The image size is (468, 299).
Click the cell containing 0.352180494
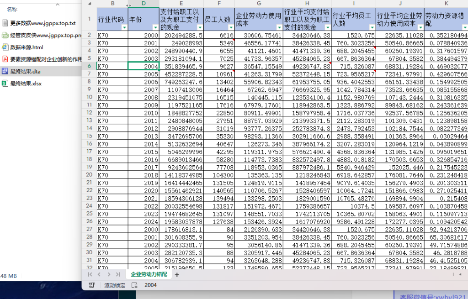446,35
